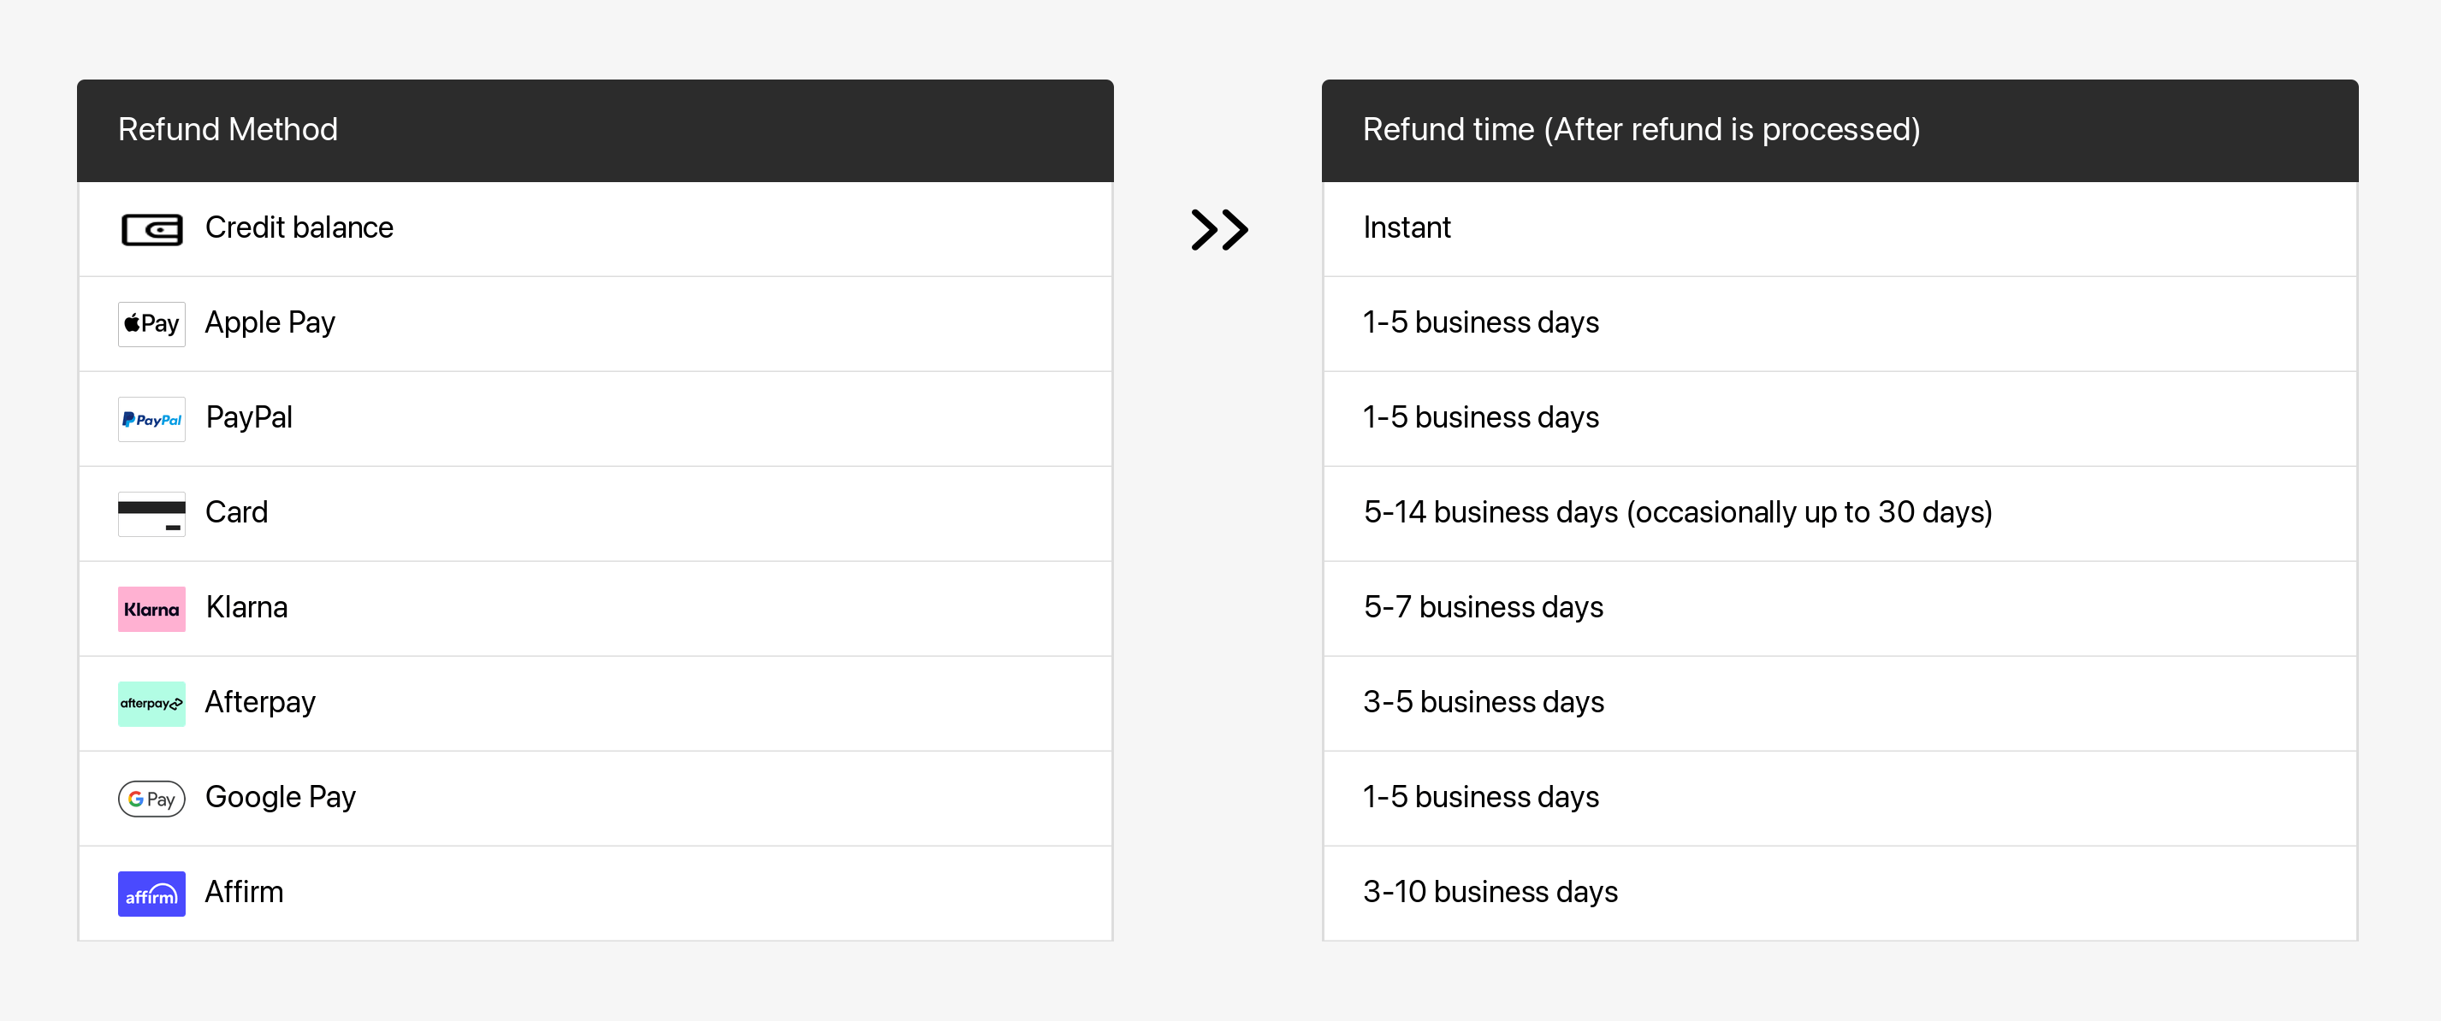
Task: Click the purple Affirm logo icon
Action: pyautogui.click(x=151, y=893)
